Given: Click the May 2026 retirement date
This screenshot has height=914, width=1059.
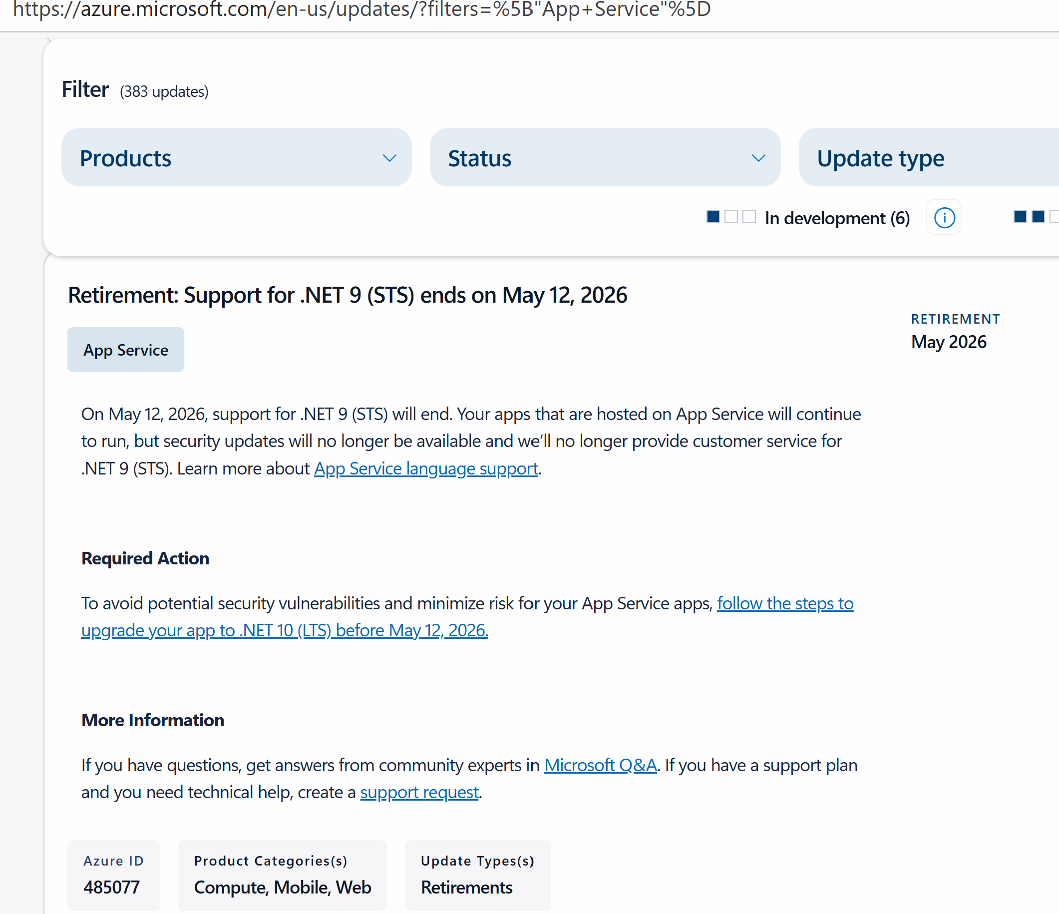Looking at the screenshot, I should pyautogui.click(x=949, y=342).
